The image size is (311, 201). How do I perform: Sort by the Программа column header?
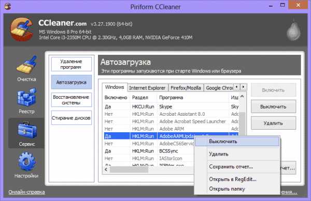tap(193, 98)
